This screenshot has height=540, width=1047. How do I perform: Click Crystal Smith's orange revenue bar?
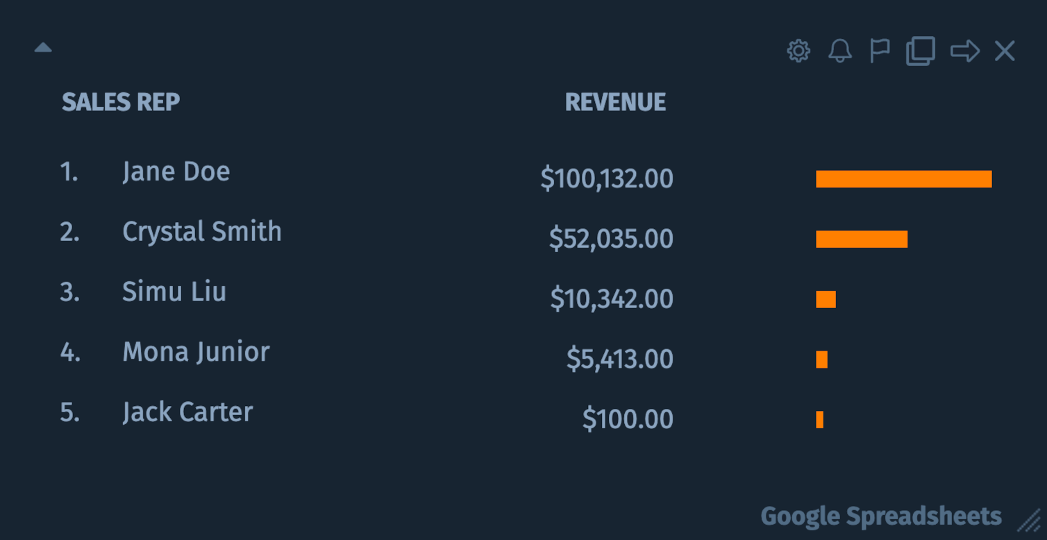point(862,239)
